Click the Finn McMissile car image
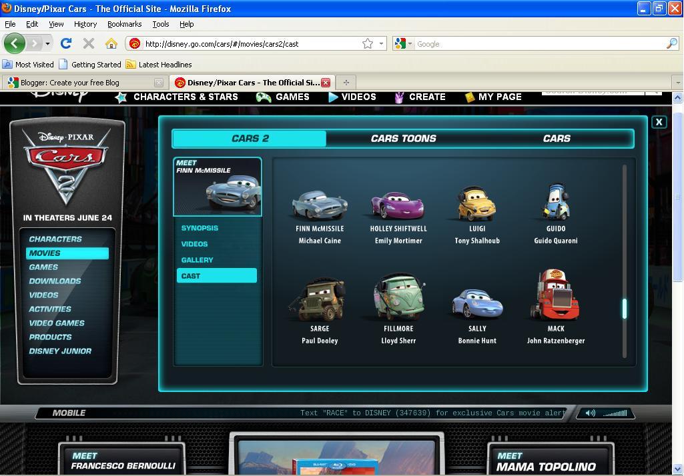The width and height of the screenshot is (684, 476). click(320, 205)
